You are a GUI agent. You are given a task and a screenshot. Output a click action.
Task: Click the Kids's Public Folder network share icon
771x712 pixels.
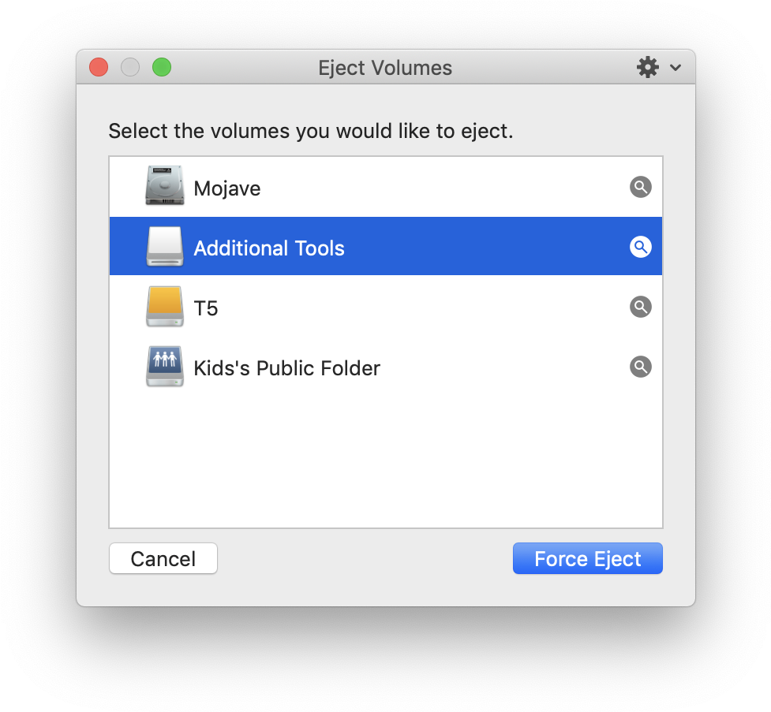click(x=165, y=366)
